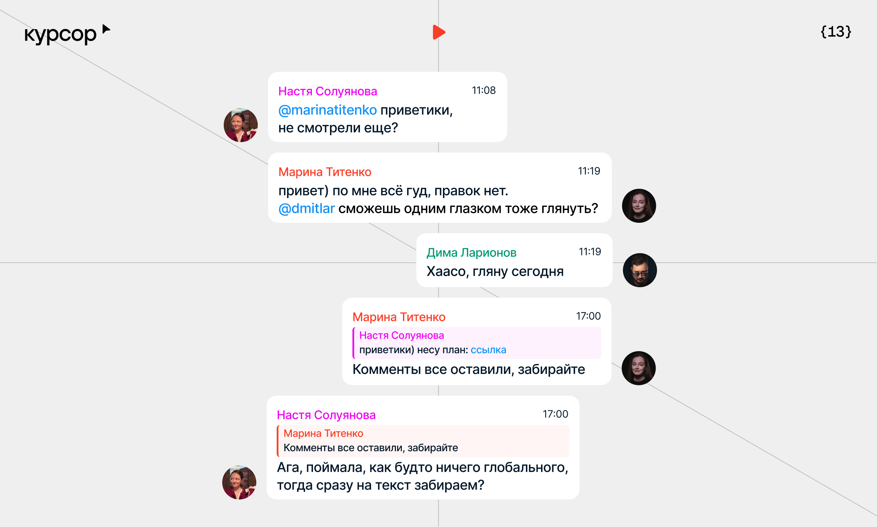Click the sender name on the first 11:19 message

coord(325,172)
